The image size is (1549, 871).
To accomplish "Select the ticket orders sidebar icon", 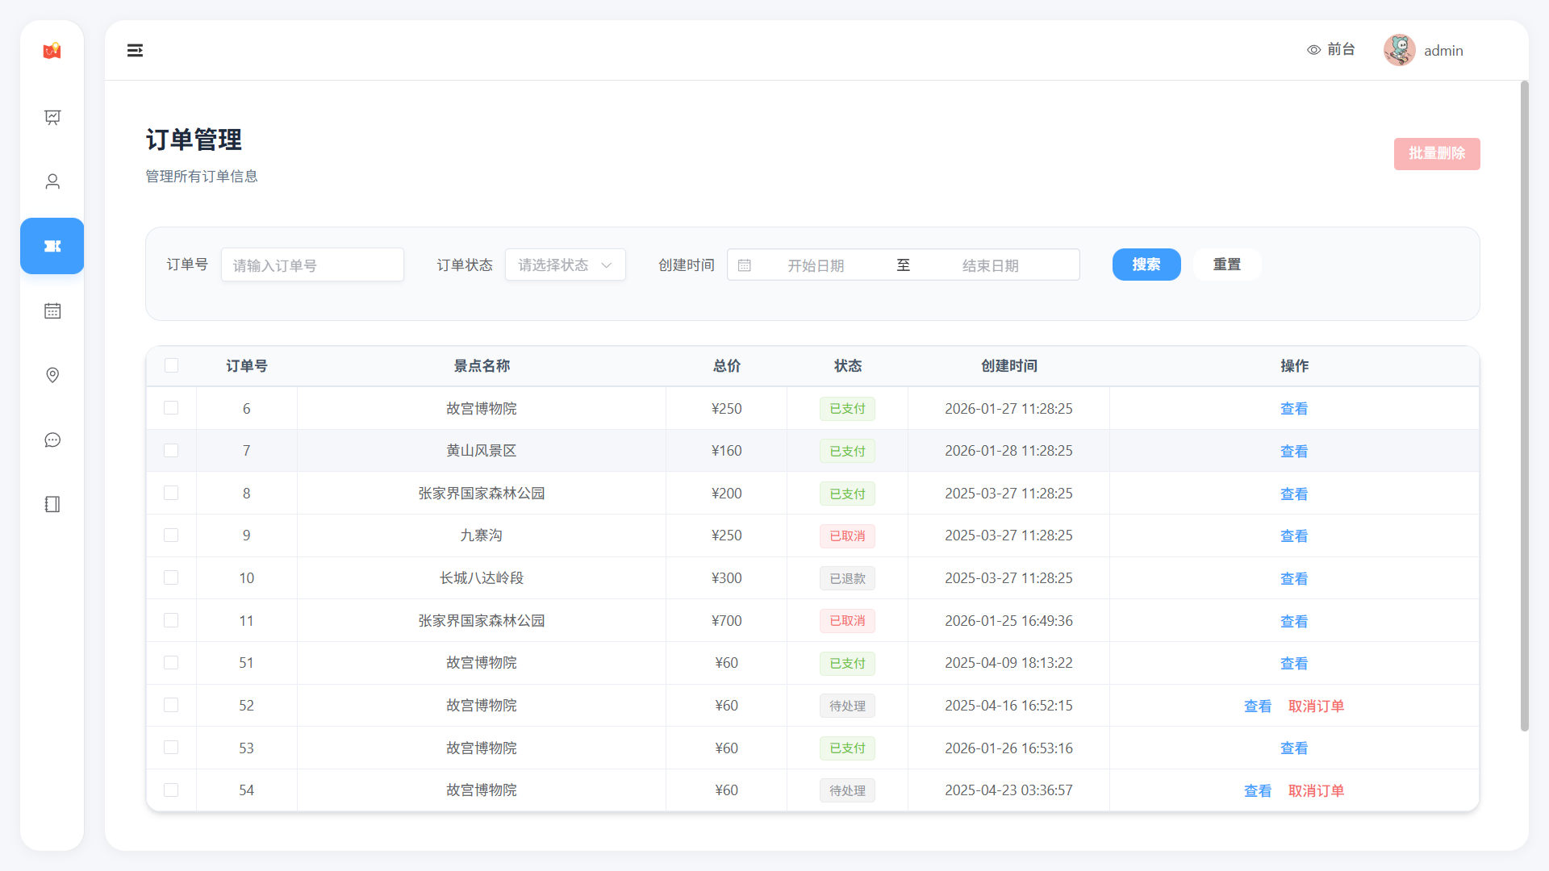I will tap(52, 246).
